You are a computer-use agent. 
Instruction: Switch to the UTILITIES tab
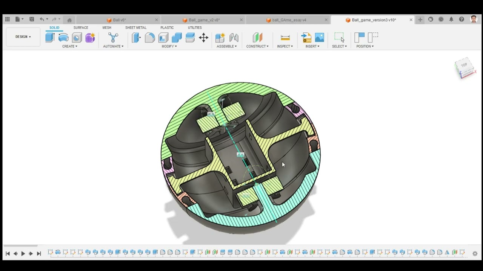(x=195, y=27)
